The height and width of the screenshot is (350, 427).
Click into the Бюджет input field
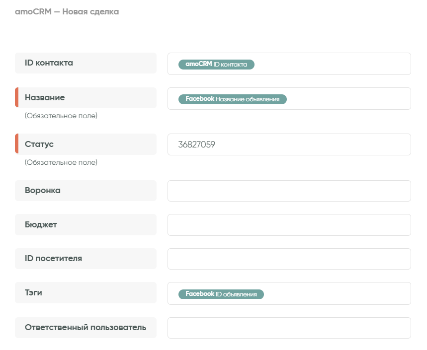pos(289,225)
